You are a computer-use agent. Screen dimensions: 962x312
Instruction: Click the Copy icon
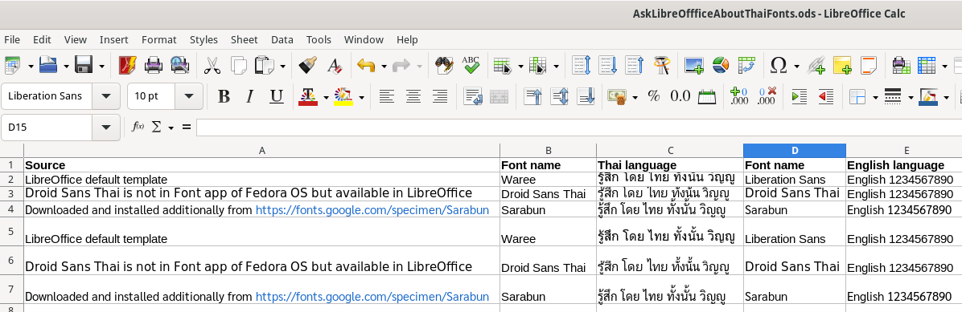(x=238, y=65)
